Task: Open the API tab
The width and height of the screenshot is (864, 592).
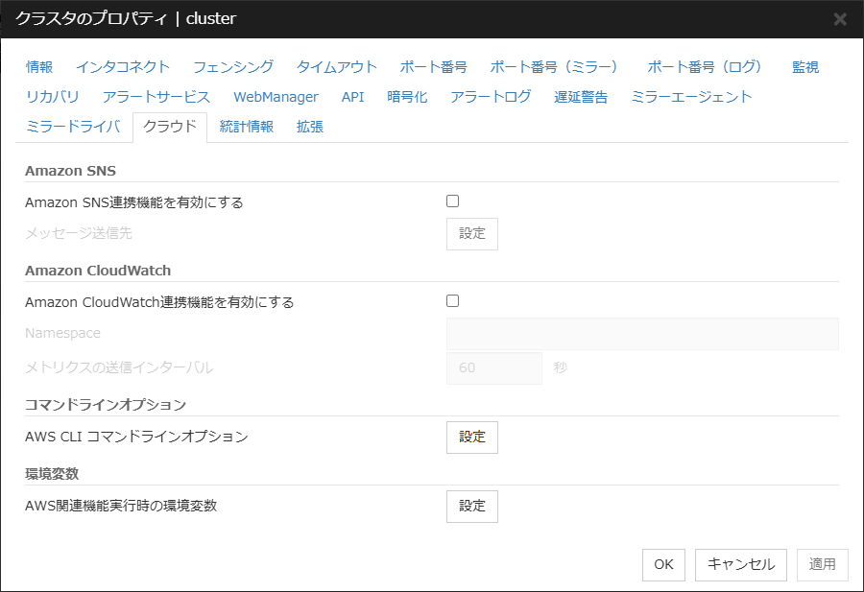Action: [352, 97]
